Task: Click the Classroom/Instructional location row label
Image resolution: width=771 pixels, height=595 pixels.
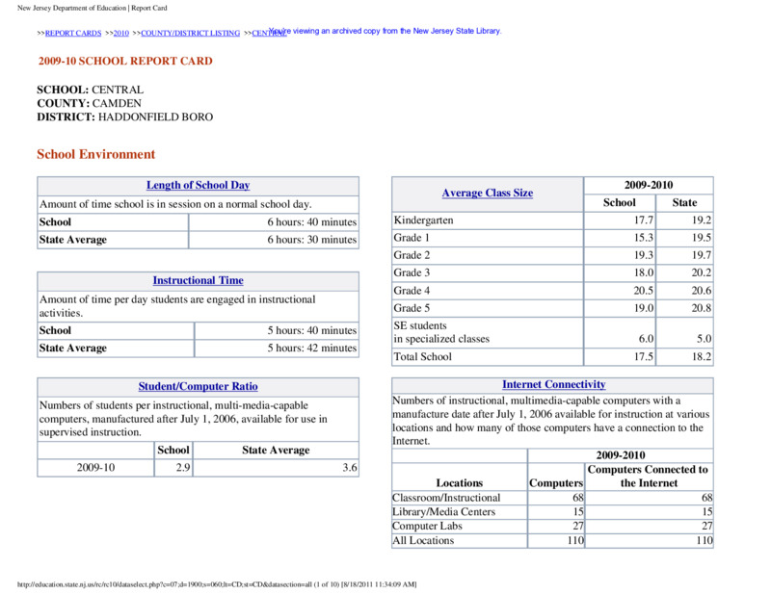Action: click(x=446, y=498)
